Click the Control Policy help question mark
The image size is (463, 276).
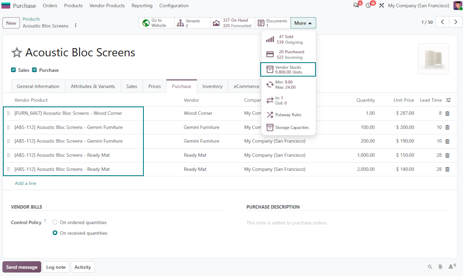tap(45, 220)
